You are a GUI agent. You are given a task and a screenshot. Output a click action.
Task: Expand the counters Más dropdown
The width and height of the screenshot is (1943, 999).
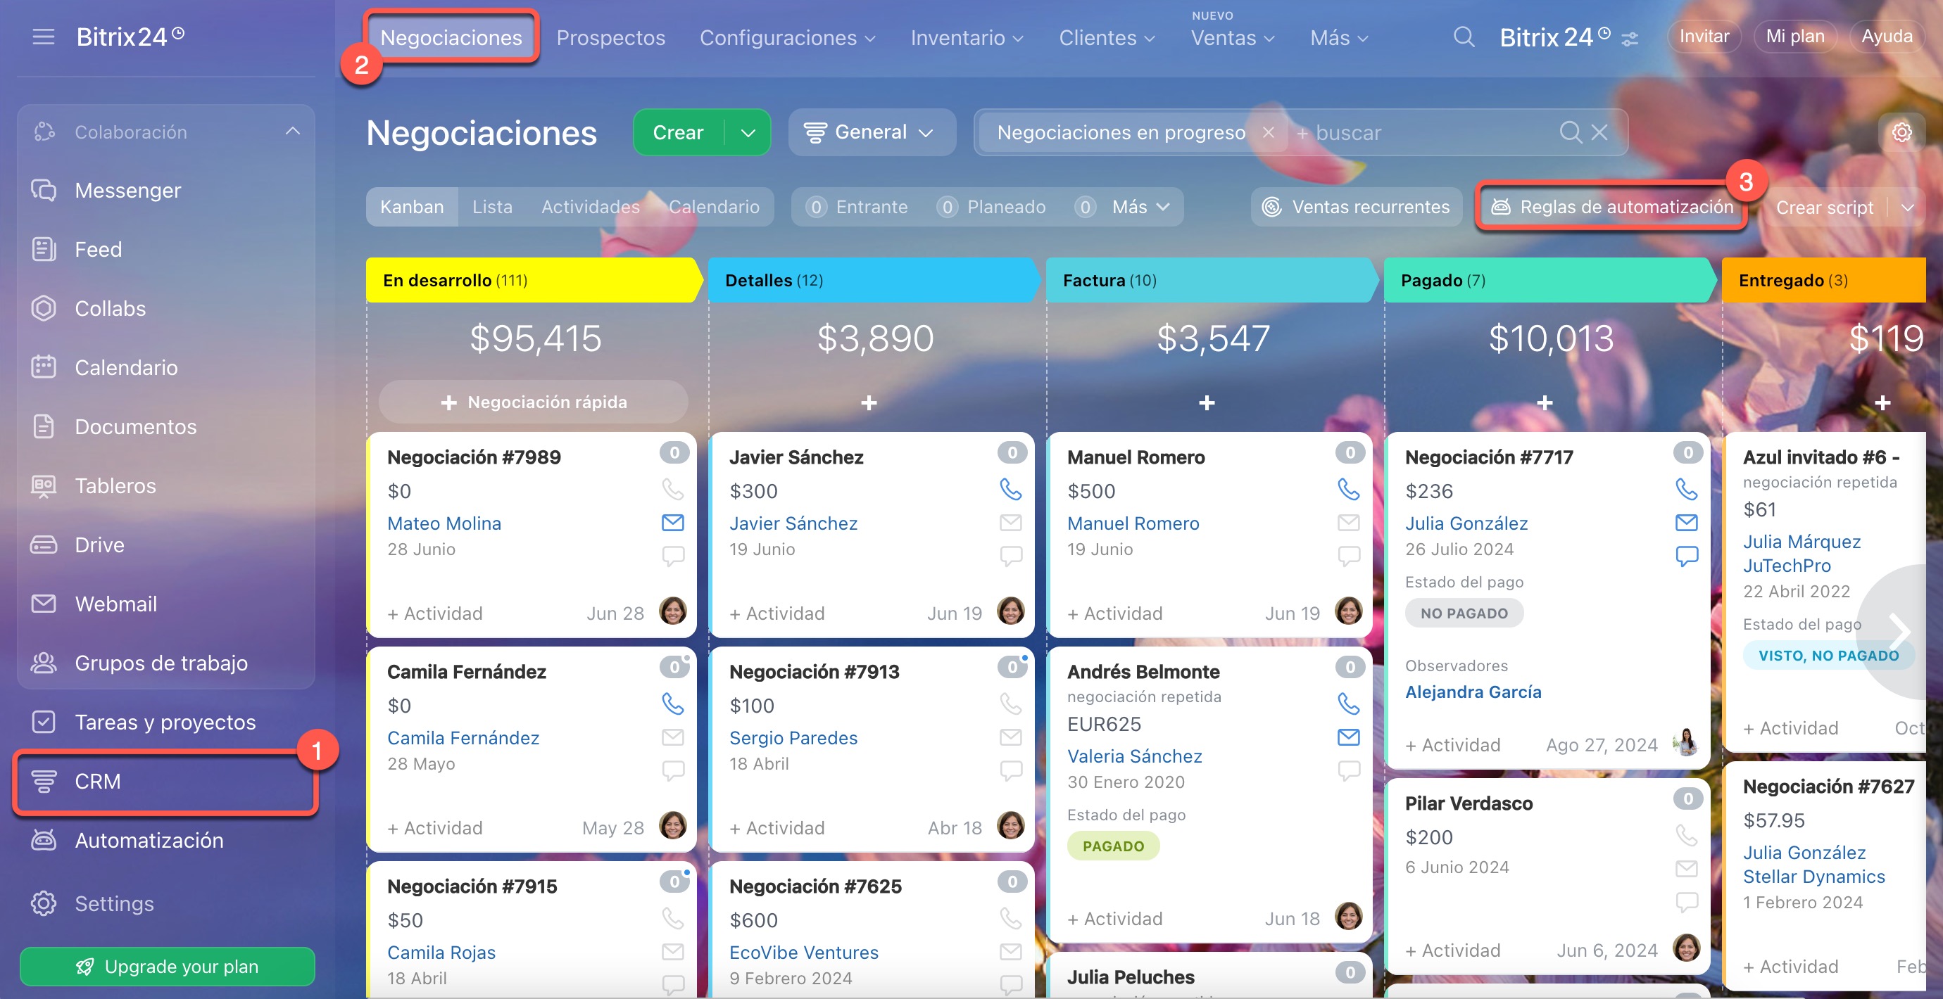(x=1140, y=207)
